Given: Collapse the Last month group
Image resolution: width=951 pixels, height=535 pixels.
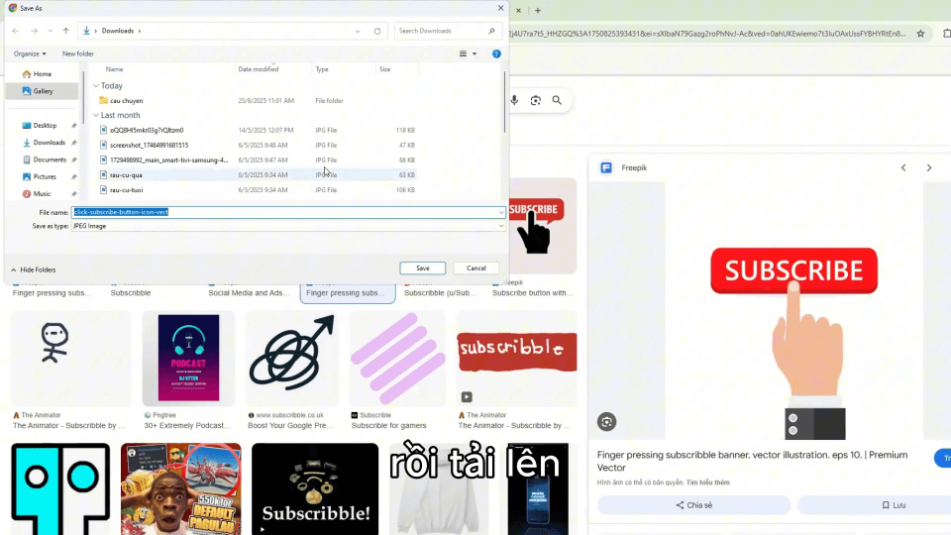Looking at the screenshot, I should tap(96, 115).
